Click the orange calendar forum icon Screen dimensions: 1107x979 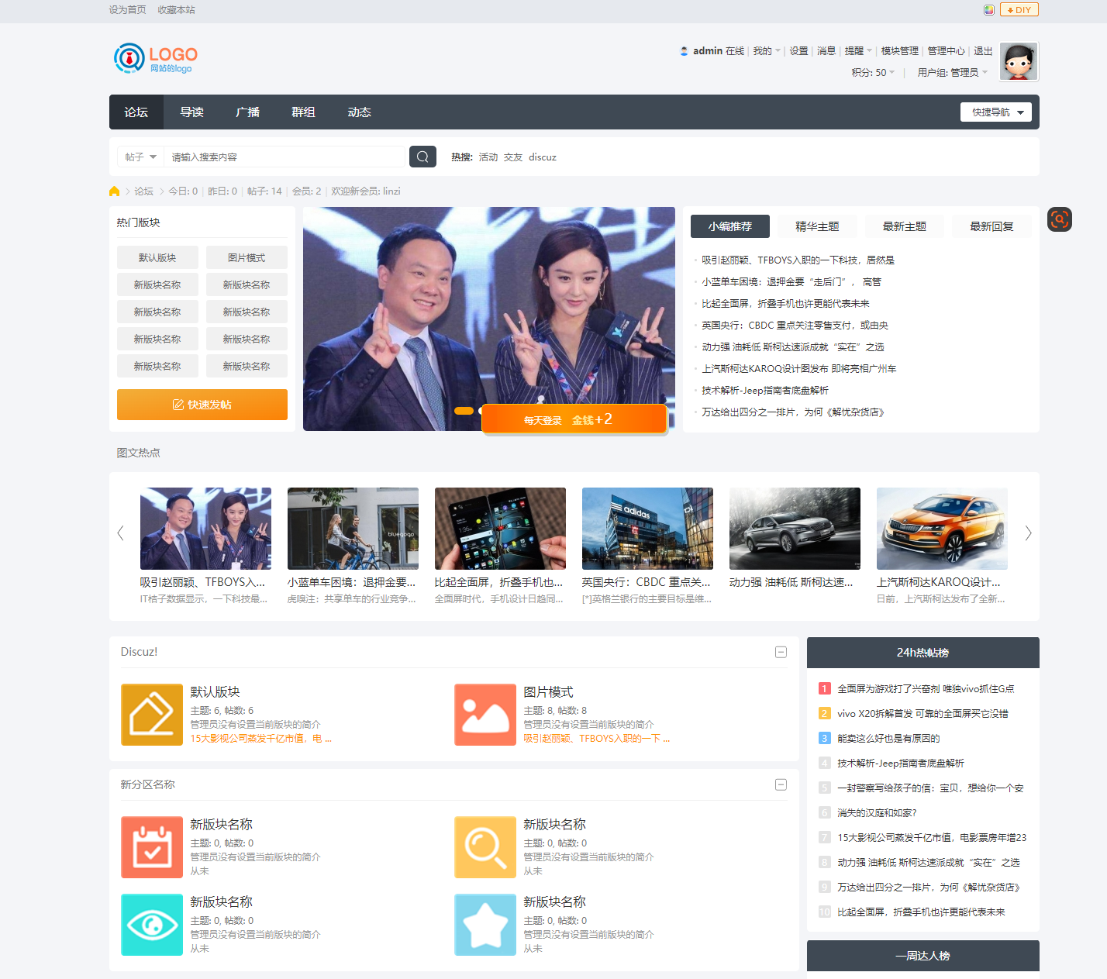click(152, 847)
